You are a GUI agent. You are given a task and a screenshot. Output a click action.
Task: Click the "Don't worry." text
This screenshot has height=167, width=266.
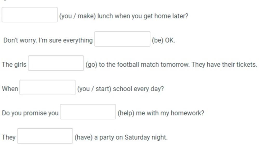pos(20,40)
